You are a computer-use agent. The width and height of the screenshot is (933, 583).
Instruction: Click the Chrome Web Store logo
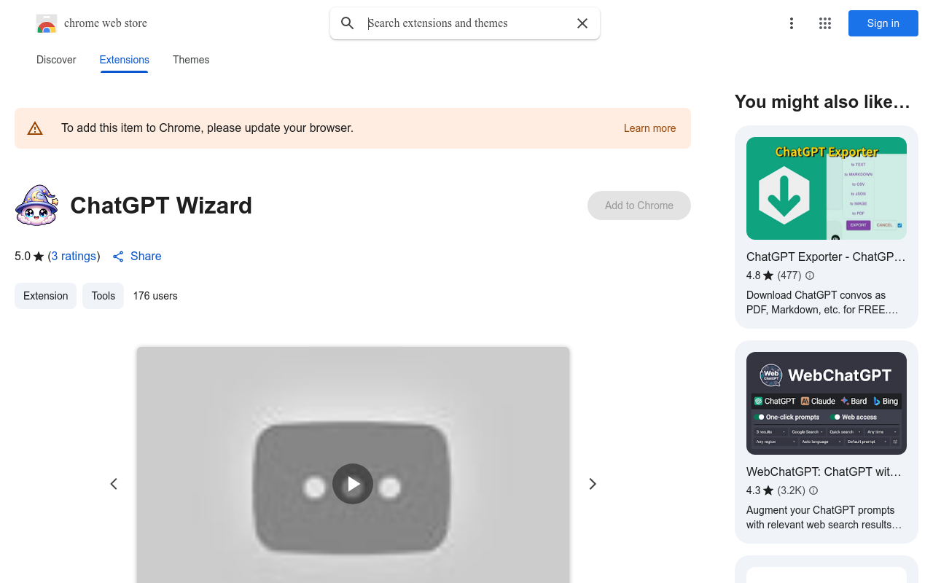[x=47, y=23]
